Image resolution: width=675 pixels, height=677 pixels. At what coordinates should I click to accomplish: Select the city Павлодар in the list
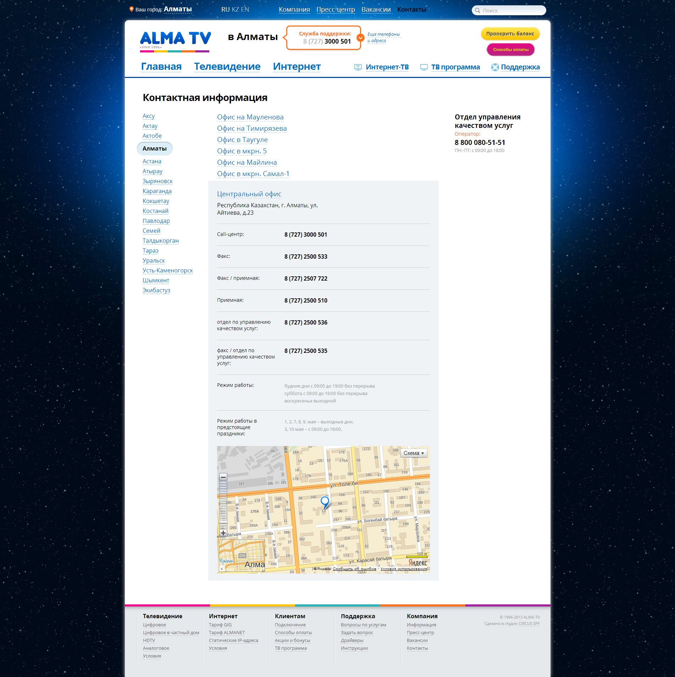click(156, 221)
